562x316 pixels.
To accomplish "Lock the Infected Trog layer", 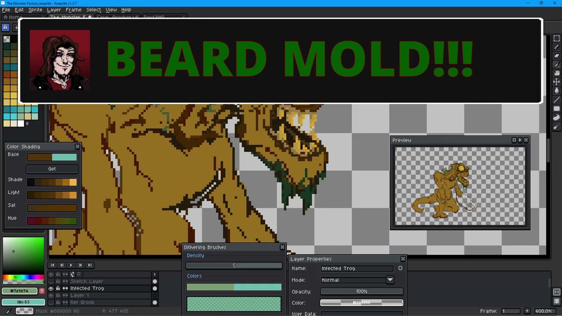I will click(x=58, y=288).
